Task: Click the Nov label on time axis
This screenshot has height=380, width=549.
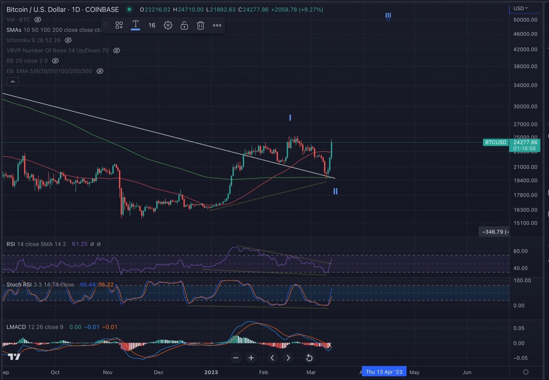Action: pos(108,372)
